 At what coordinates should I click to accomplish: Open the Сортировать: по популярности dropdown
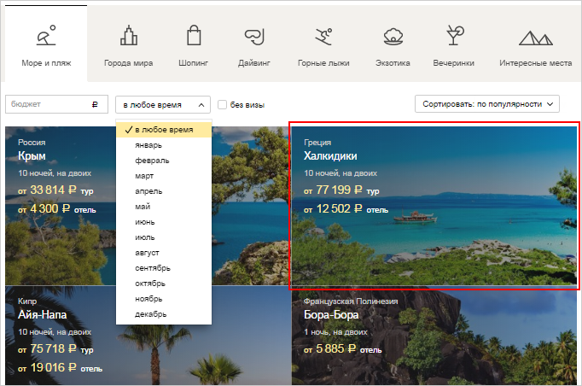pos(487,104)
